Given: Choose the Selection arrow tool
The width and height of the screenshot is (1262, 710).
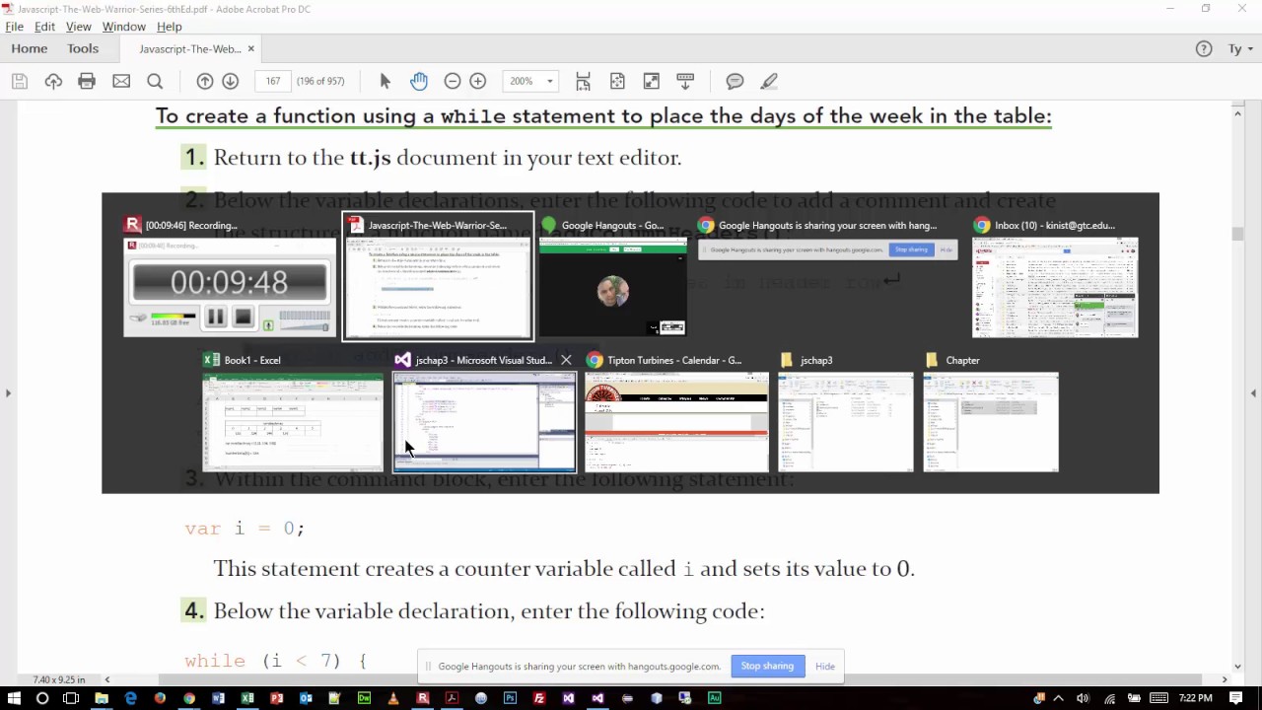Looking at the screenshot, I should tap(386, 81).
